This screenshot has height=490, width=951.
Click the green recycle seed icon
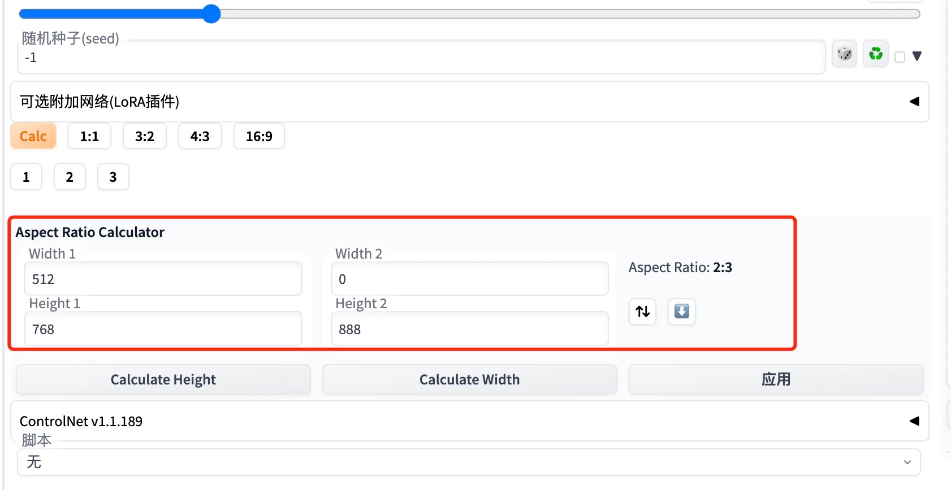(x=876, y=54)
